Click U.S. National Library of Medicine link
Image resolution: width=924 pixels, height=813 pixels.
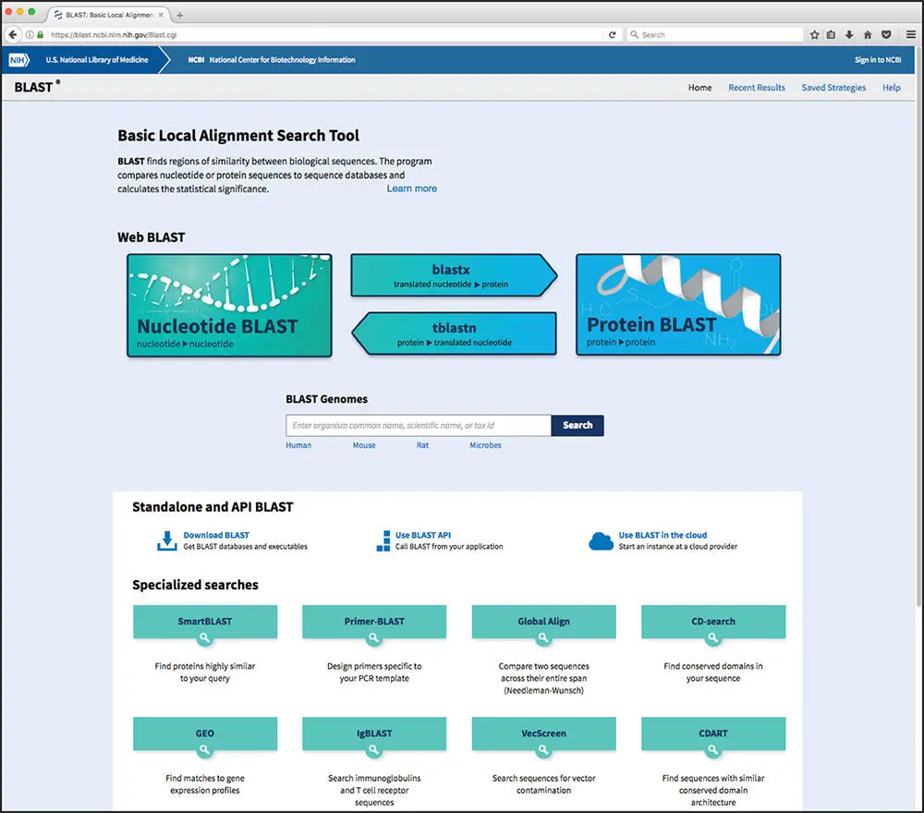[97, 59]
